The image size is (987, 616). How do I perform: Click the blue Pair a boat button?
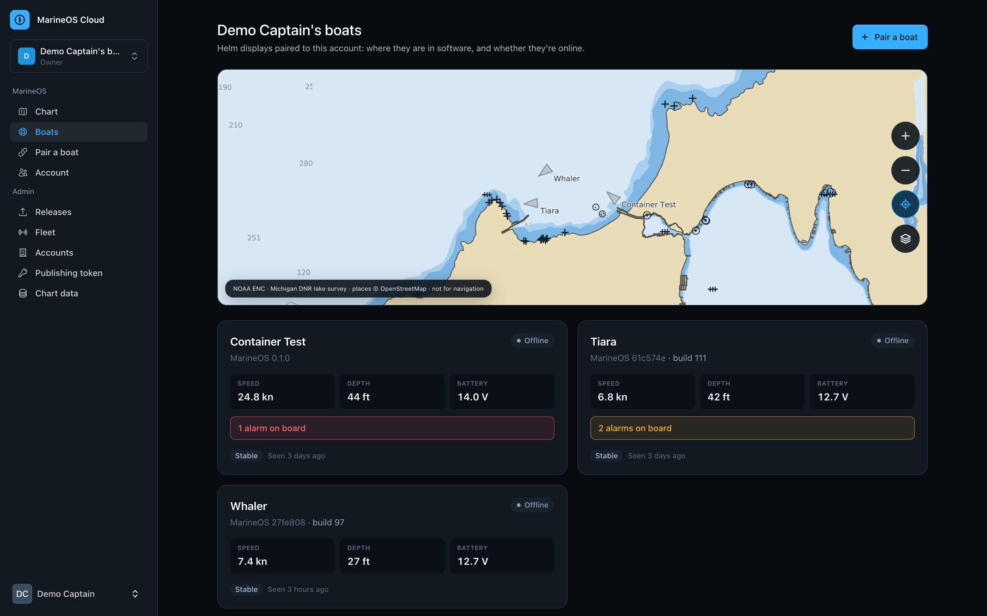890,37
